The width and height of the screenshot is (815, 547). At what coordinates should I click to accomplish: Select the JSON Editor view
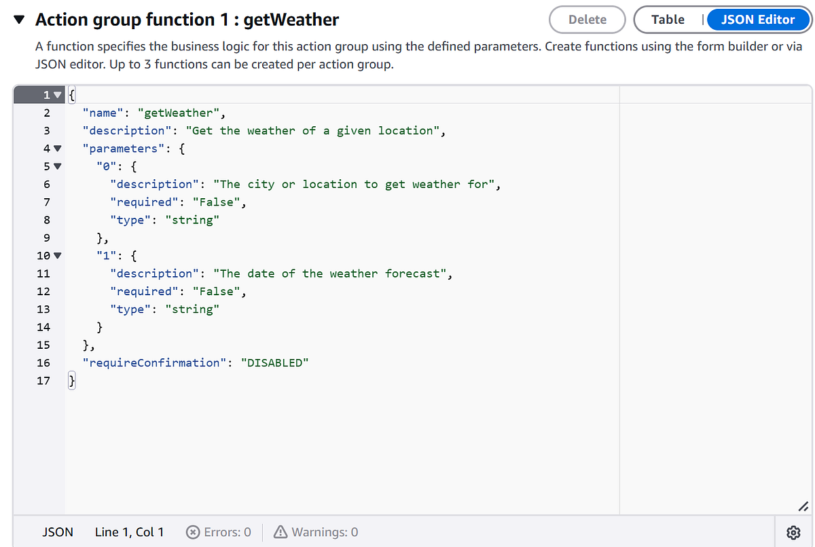tap(758, 20)
